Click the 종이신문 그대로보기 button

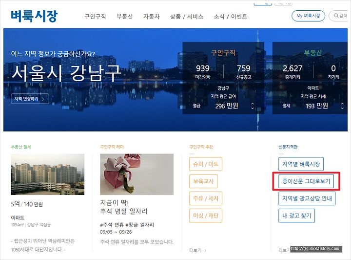[306, 181]
